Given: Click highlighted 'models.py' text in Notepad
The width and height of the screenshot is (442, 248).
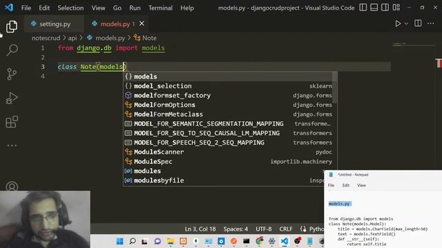Looking at the screenshot, I should pyautogui.click(x=339, y=204).
